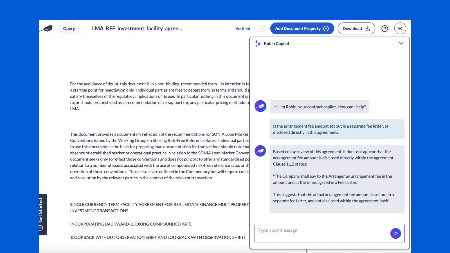Send message with purple arrow button
450x253 pixels.
pyautogui.click(x=396, y=233)
